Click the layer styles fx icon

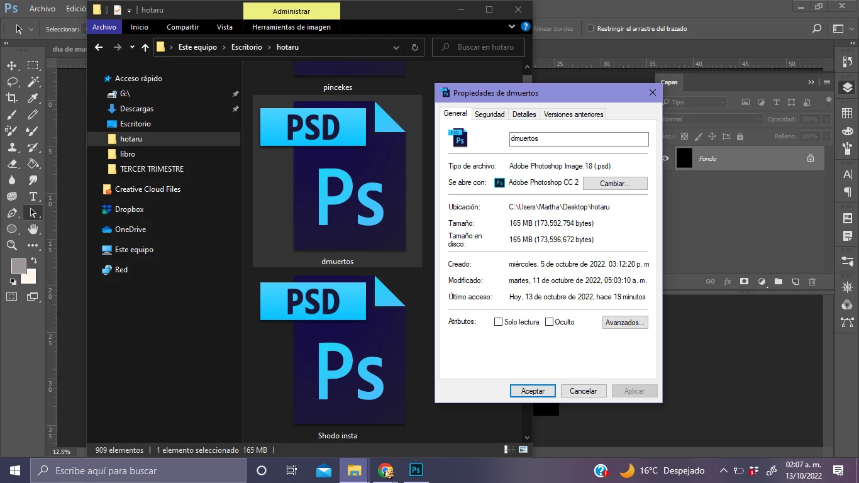click(728, 282)
